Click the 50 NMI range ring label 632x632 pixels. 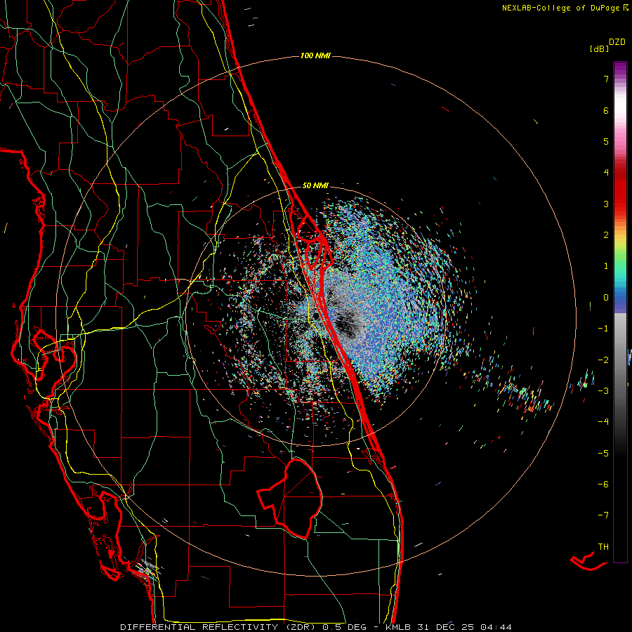coord(315,185)
